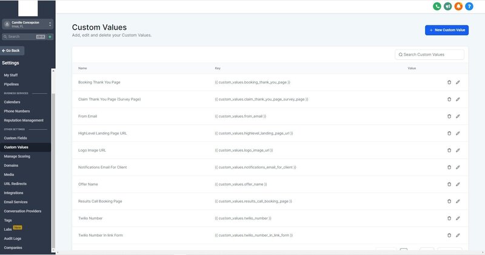Edit Offer Name custom value

pyautogui.click(x=458, y=184)
